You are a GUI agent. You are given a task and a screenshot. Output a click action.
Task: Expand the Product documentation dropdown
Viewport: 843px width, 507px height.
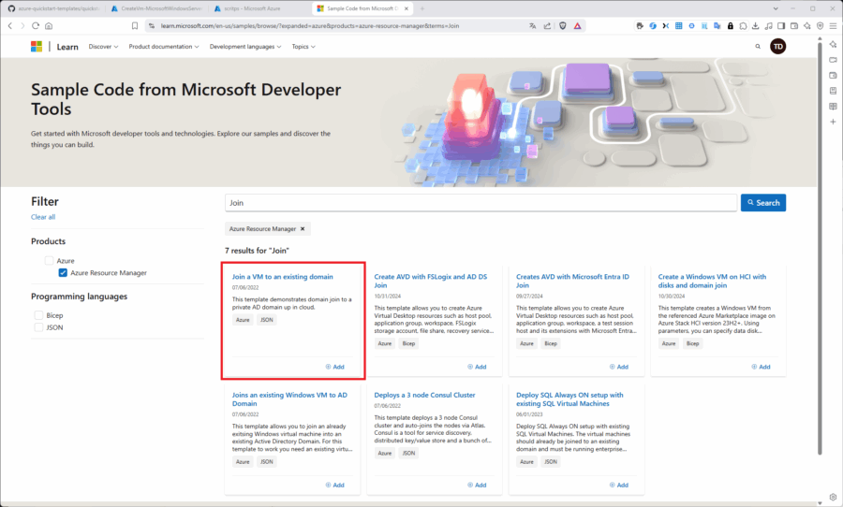pos(164,47)
